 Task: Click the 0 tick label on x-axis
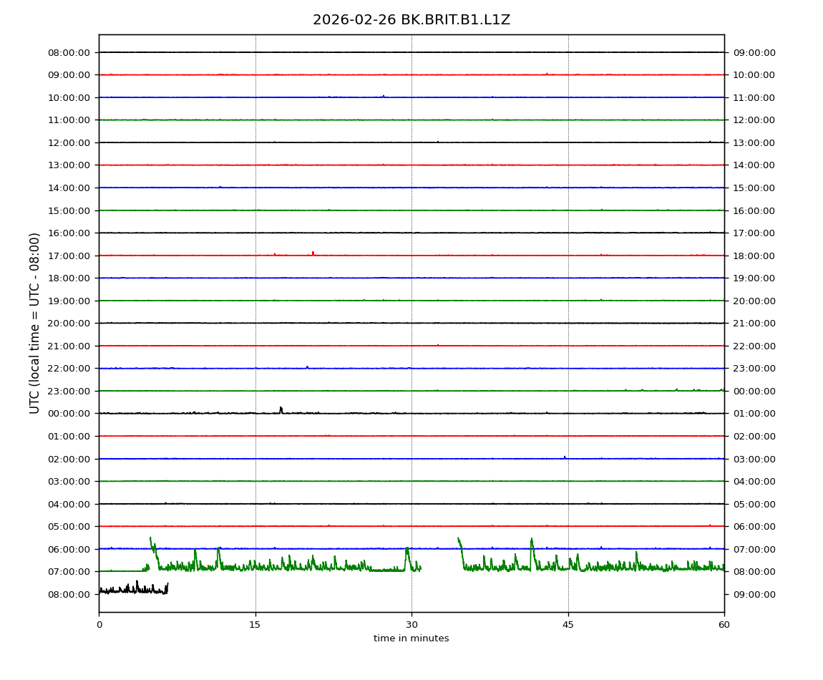pyautogui.click(x=99, y=624)
